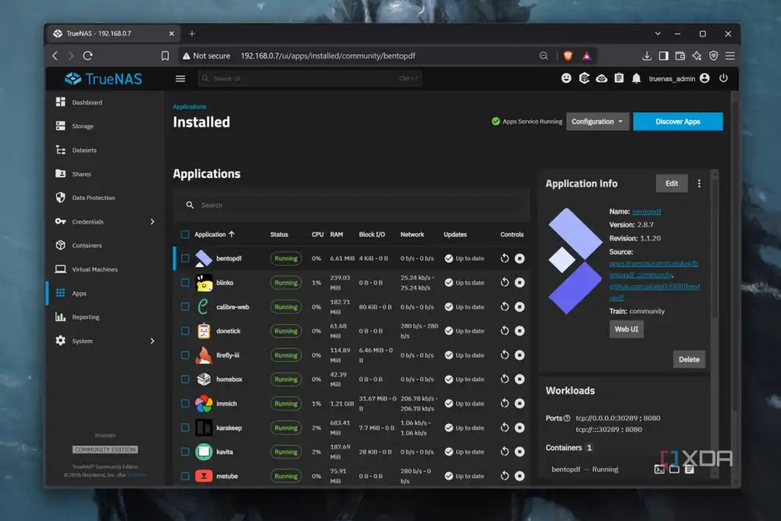Sort by the Application column header
Viewport: 781px width, 521px height.
(214, 234)
